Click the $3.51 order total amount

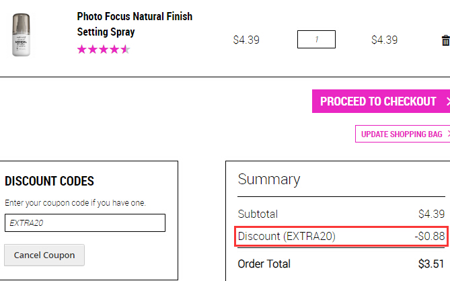[x=431, y=264]
